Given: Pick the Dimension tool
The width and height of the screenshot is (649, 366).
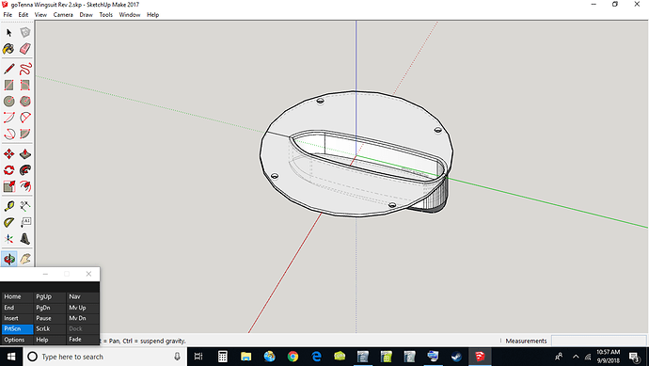Looking at the screenshot, I should pos(25,206).
